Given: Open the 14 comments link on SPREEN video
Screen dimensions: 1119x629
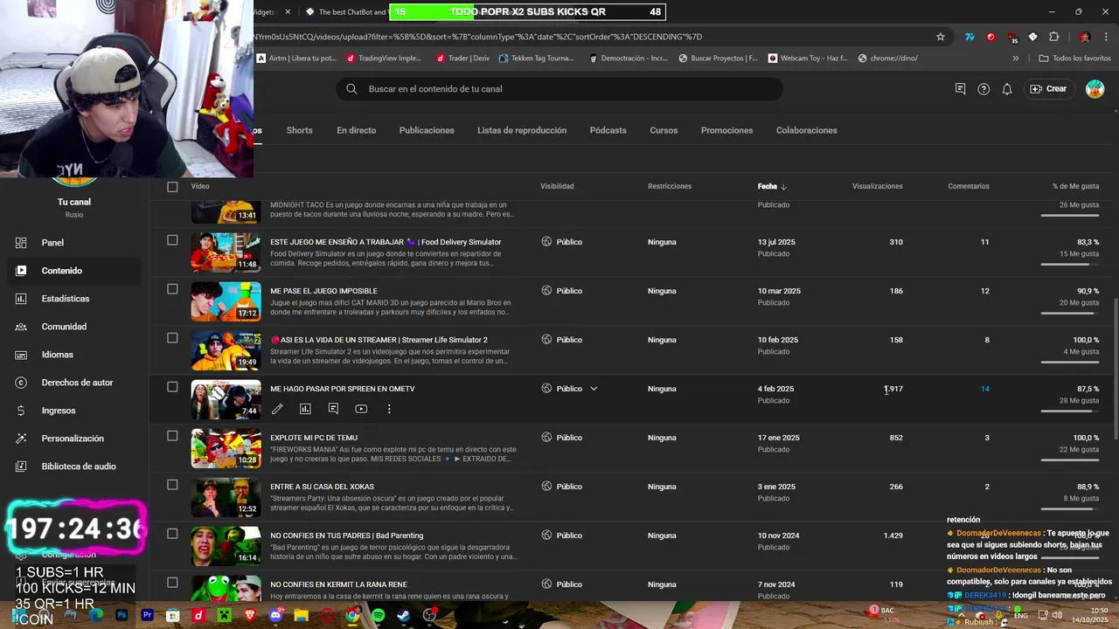Looking at the screenshot, I should [984, 389].
